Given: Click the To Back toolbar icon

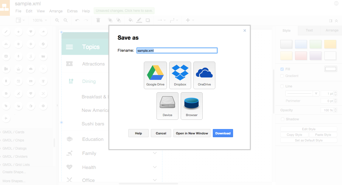Looking at the screenshot, I should pos(119,20).
